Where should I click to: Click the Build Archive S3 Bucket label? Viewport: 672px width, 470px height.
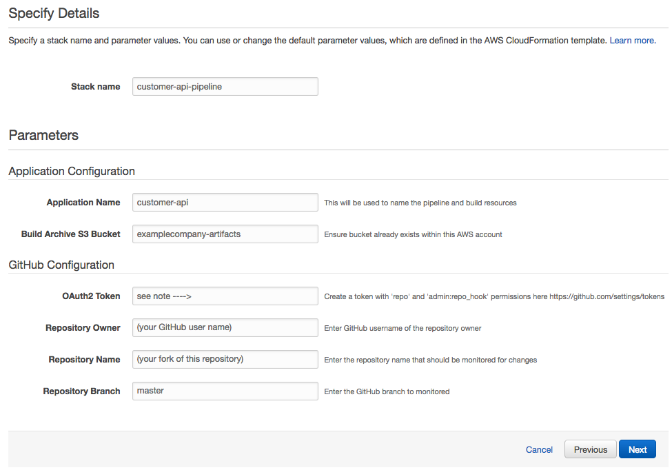point(71,234)
